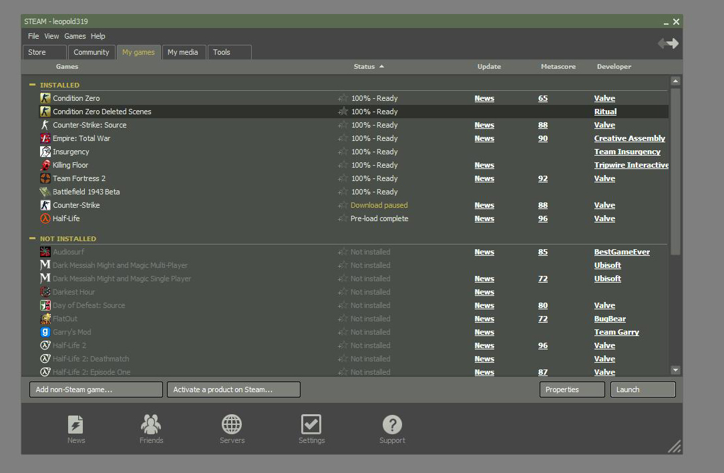
Task: Select the Insurgency game row
Action: 353,152
